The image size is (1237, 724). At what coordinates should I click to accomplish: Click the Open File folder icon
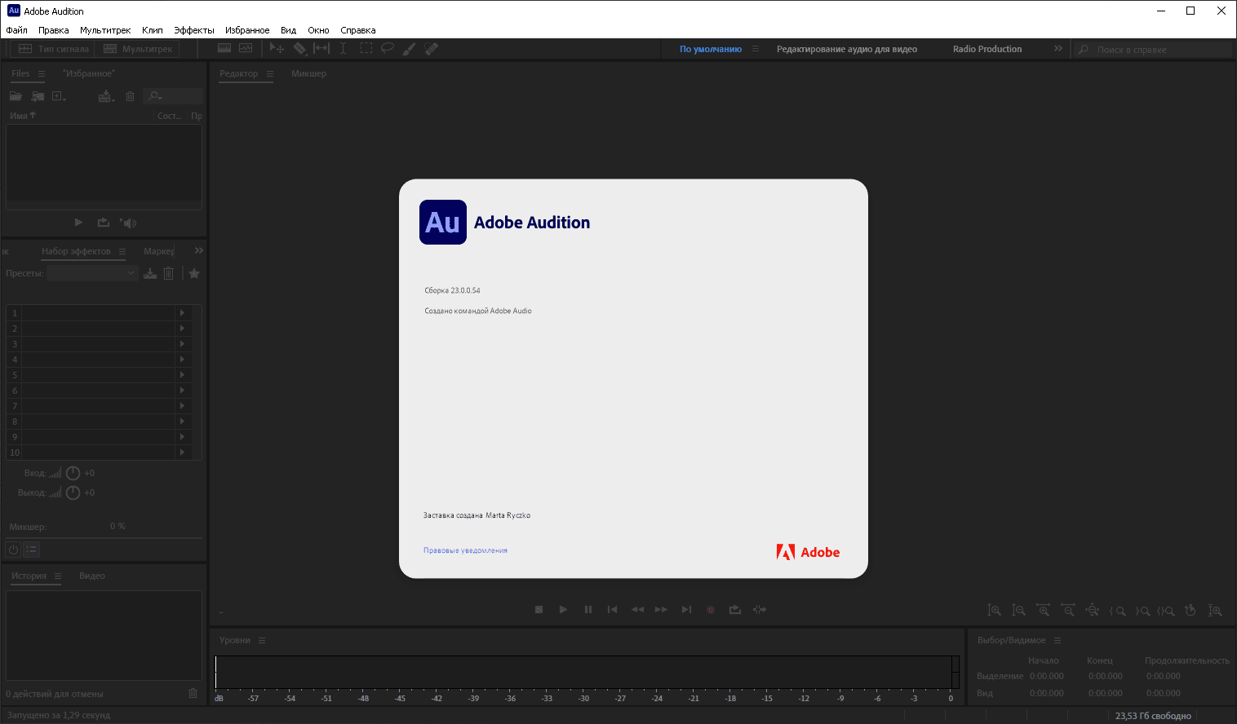pos(16,96)
